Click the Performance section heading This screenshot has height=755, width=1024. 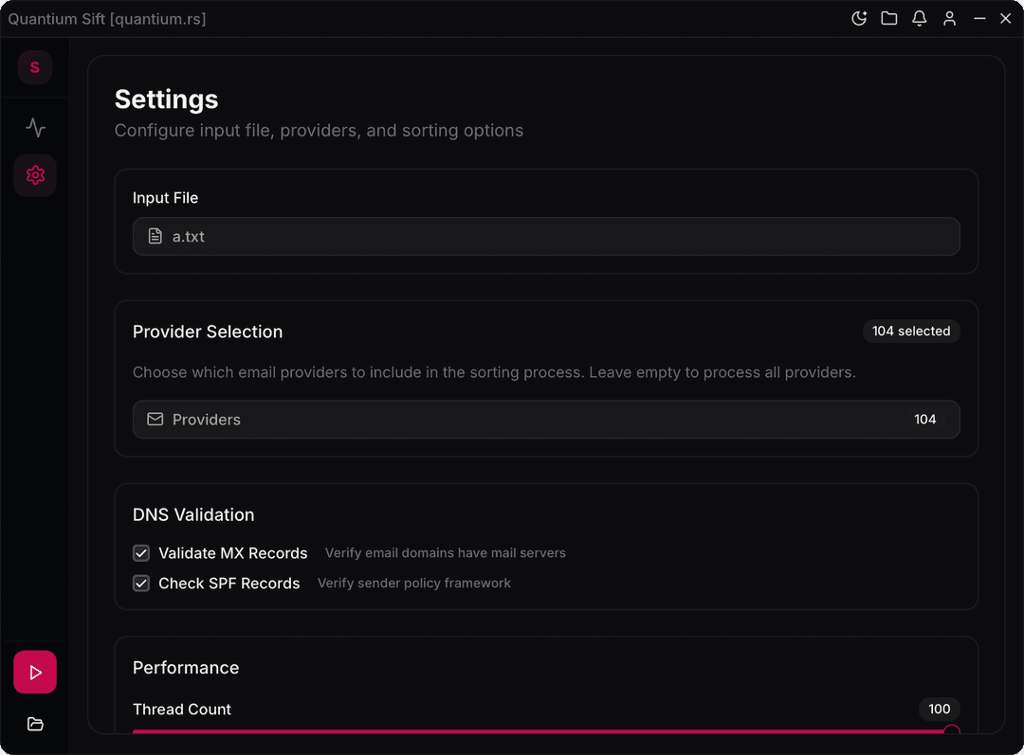(186, 668)
